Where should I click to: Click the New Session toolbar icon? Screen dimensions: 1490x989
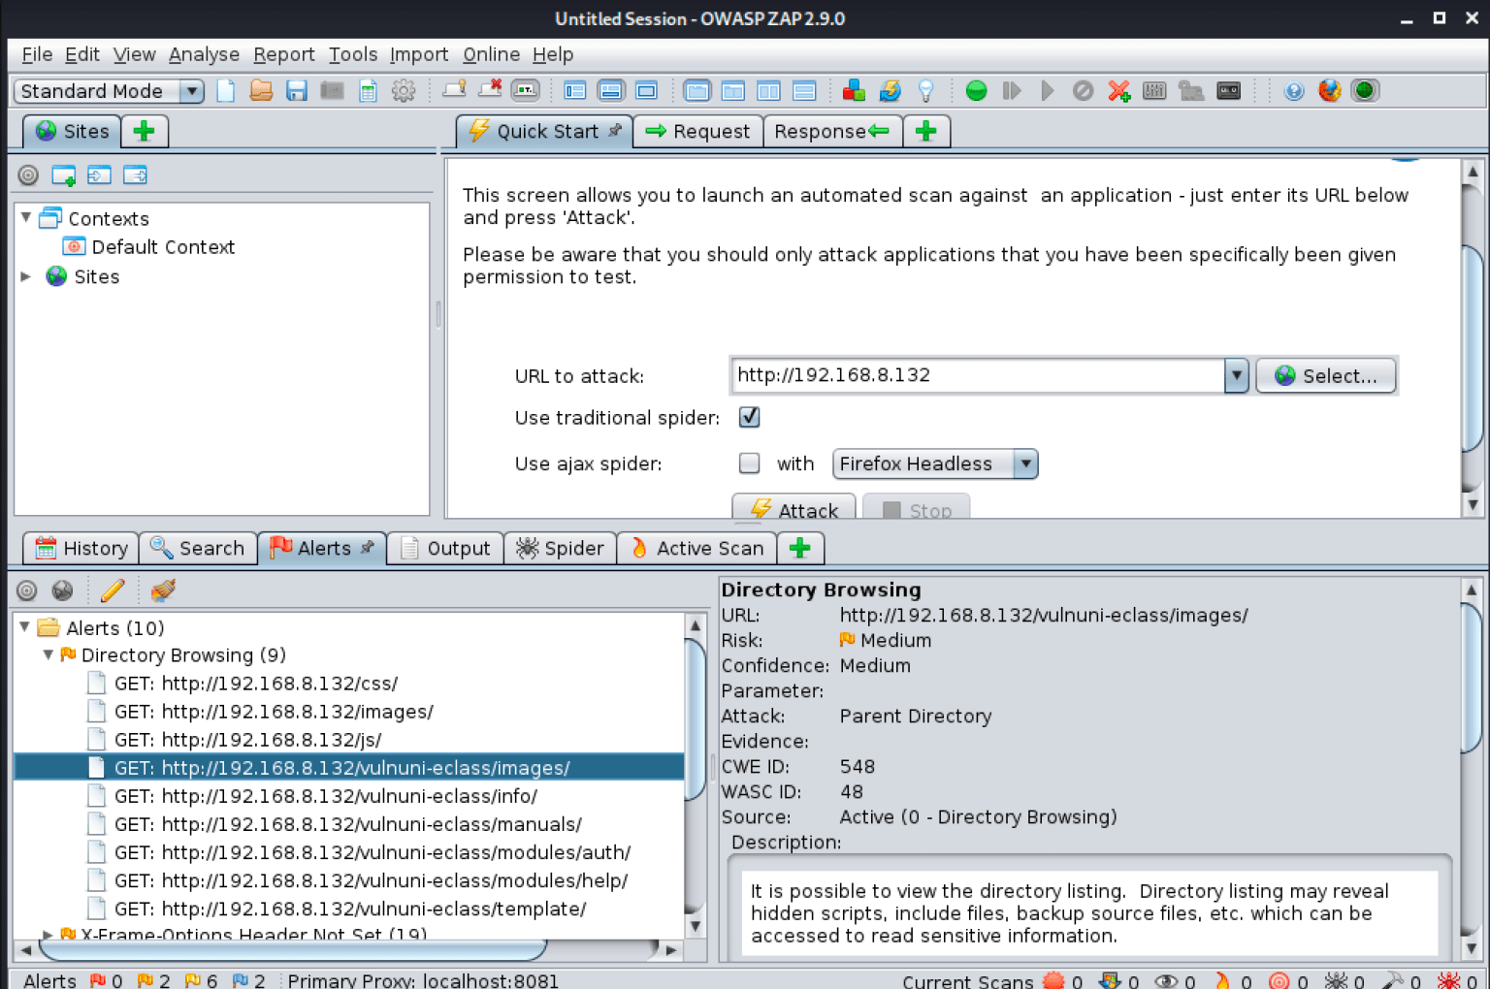click(226, 91)
